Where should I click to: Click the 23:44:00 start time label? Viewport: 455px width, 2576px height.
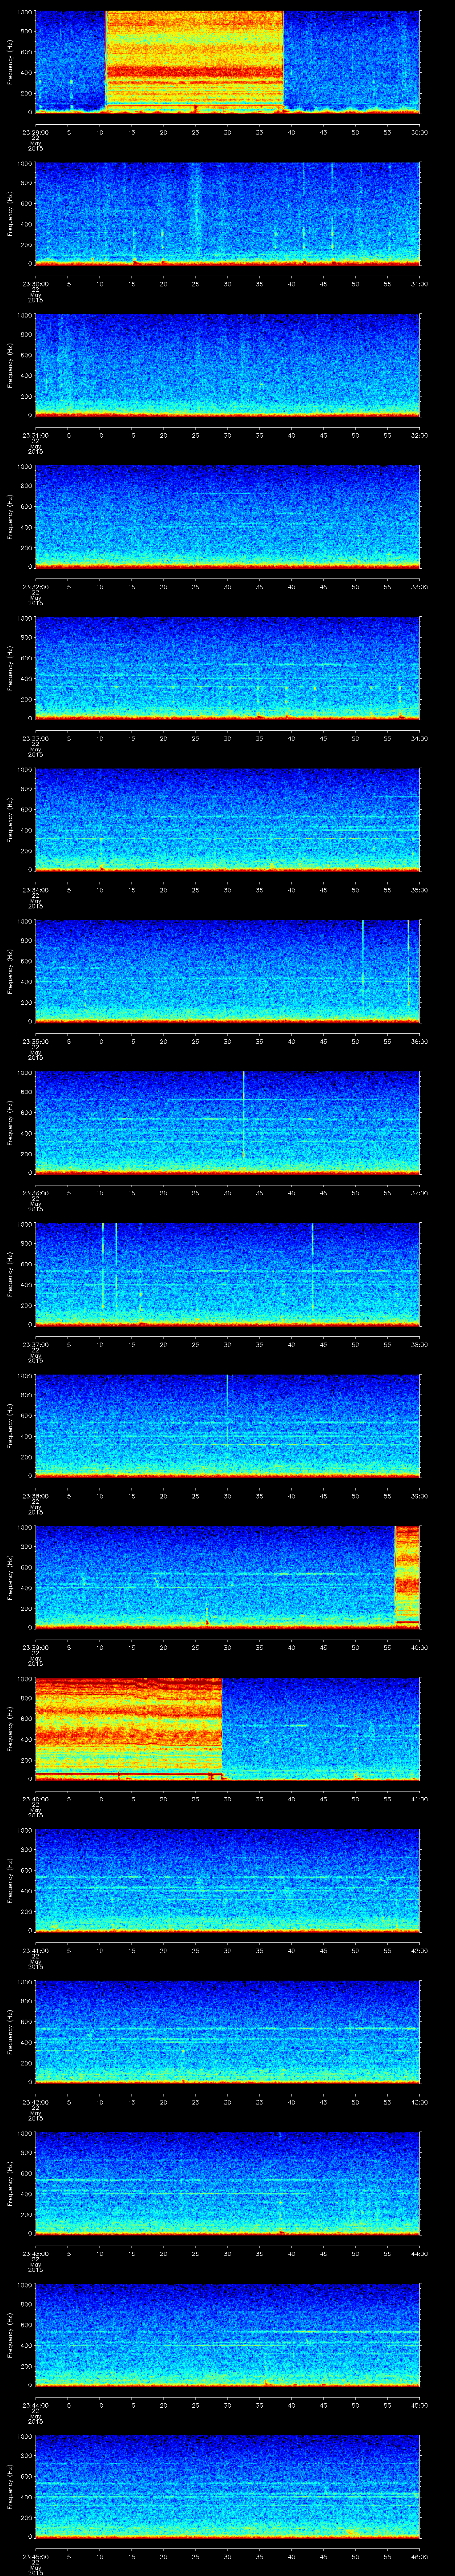35,2405
